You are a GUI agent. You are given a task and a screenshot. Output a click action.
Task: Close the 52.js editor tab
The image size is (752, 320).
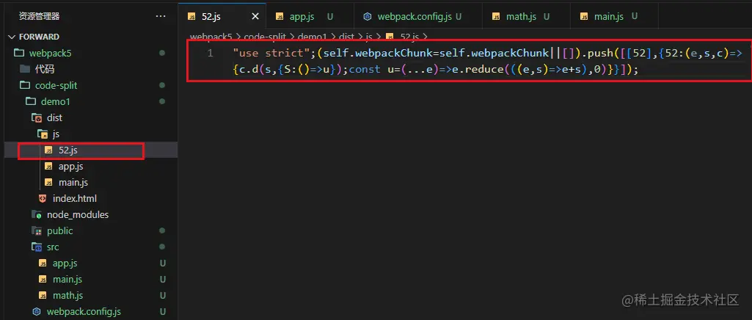[x=255, y=16]
